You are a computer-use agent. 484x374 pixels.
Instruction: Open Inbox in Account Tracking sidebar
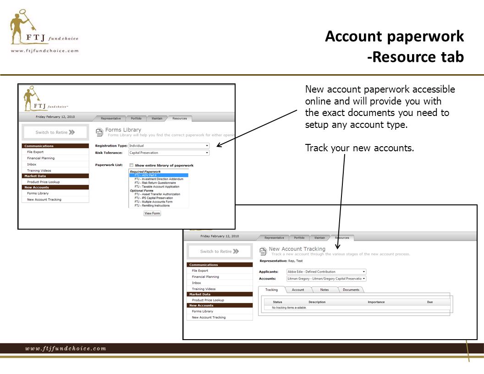click(x=196, y=283)
